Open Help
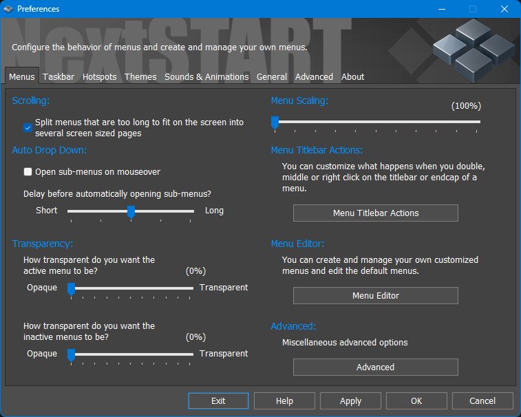 [284, 401]
